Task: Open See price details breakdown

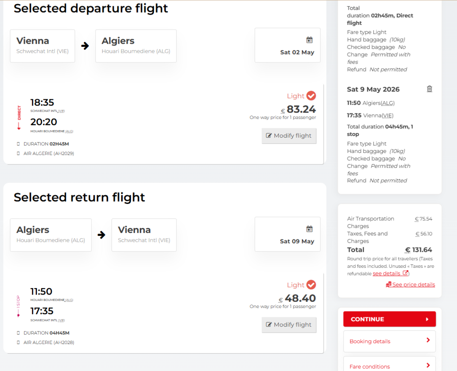Action: [410, 285]
